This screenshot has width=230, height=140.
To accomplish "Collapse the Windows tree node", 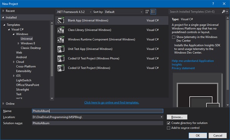I will pyautogui.click(x=13, y=34).
